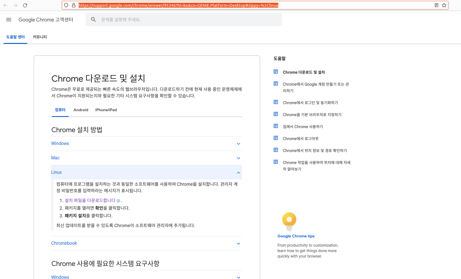Click the external link icon after 다운로드합니다
The width and height of the screenshot is (461, 279).
pyautogui.click(x=118, y=201)
